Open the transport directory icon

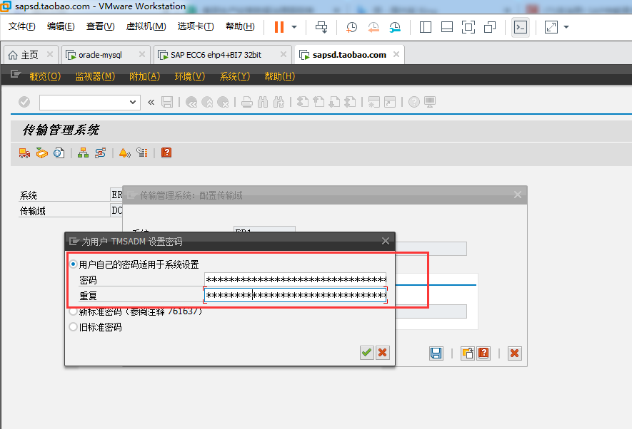(41, 153)
